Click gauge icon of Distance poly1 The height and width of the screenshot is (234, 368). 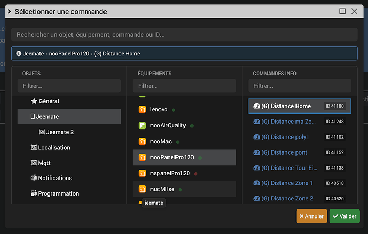point(257,137)
